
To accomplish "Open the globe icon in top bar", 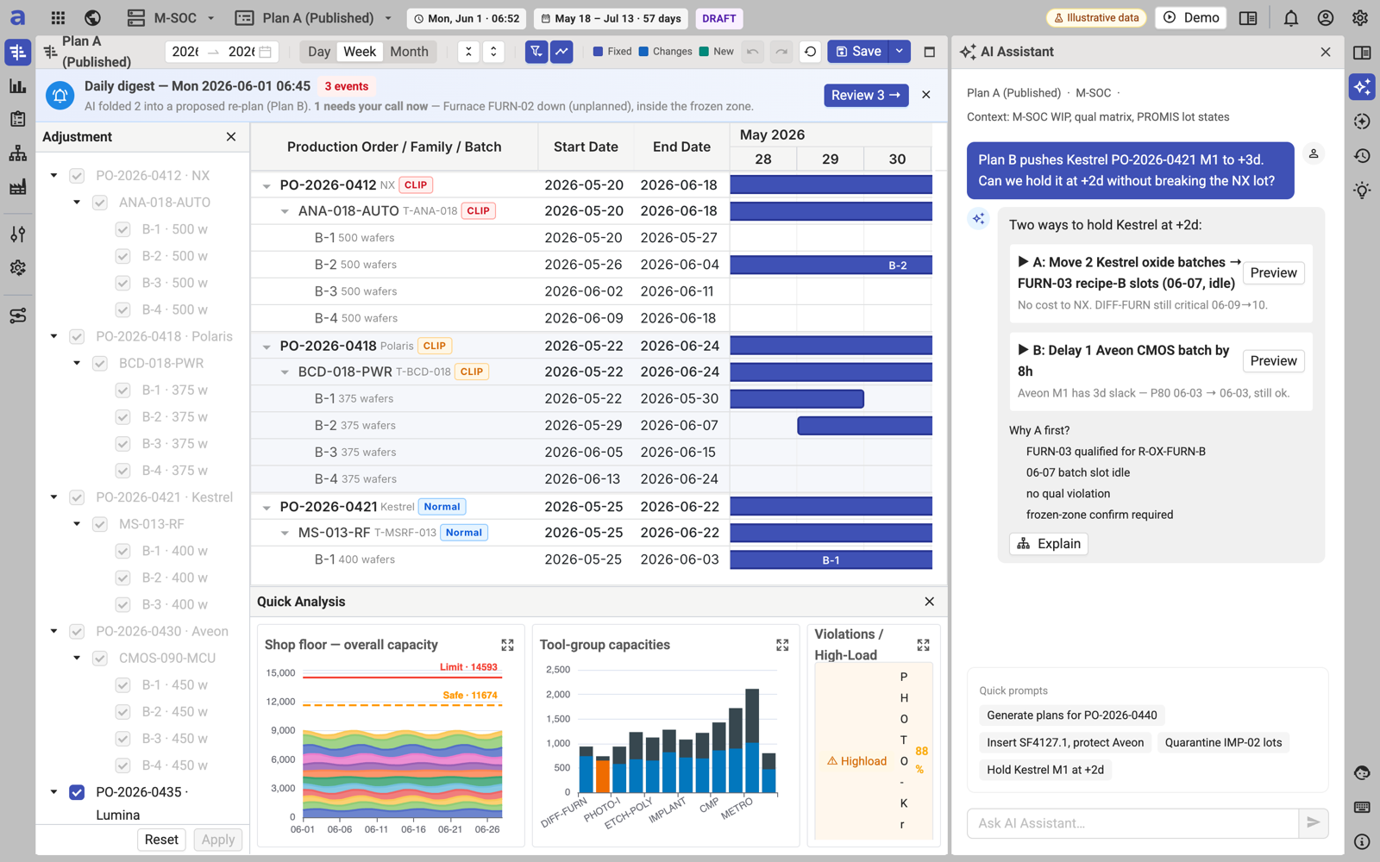I will (92, 18).
